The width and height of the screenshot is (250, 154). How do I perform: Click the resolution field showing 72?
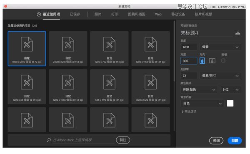pyautogui.click(x=189, y=76)
